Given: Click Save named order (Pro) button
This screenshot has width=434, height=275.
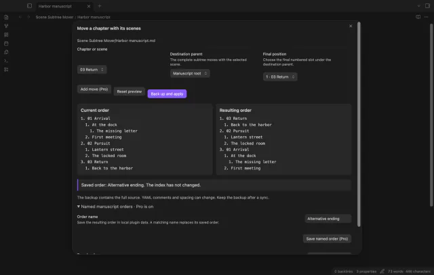Looking at the screenshot, I should click(327, 239).
